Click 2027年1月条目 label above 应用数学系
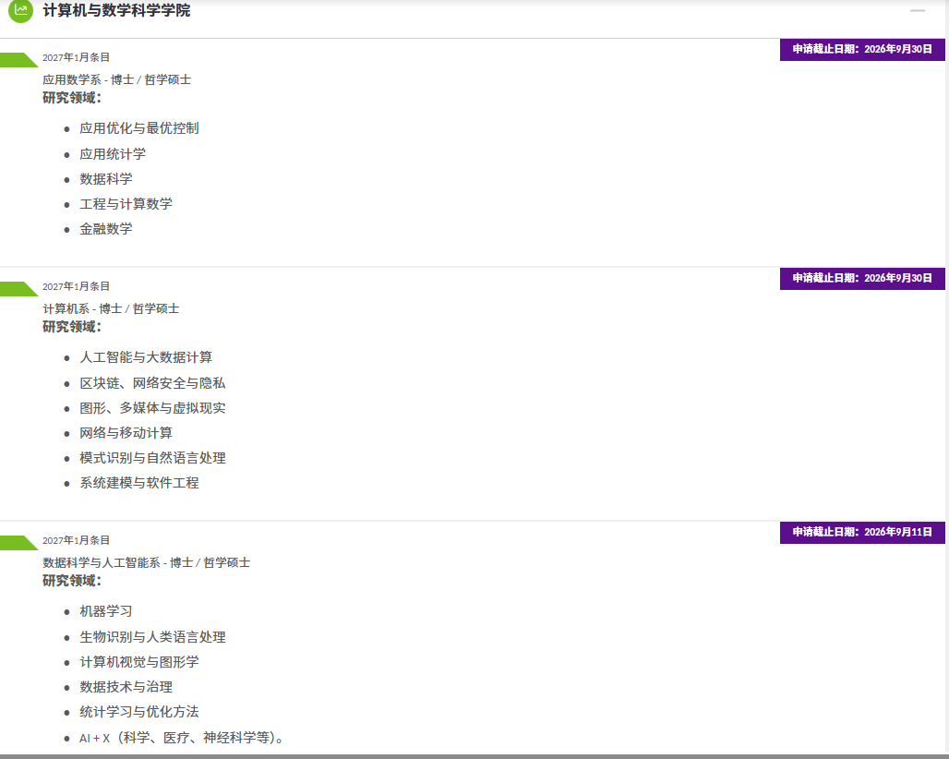This screenshot has width=949, height=759. click(x=77, y=57)
